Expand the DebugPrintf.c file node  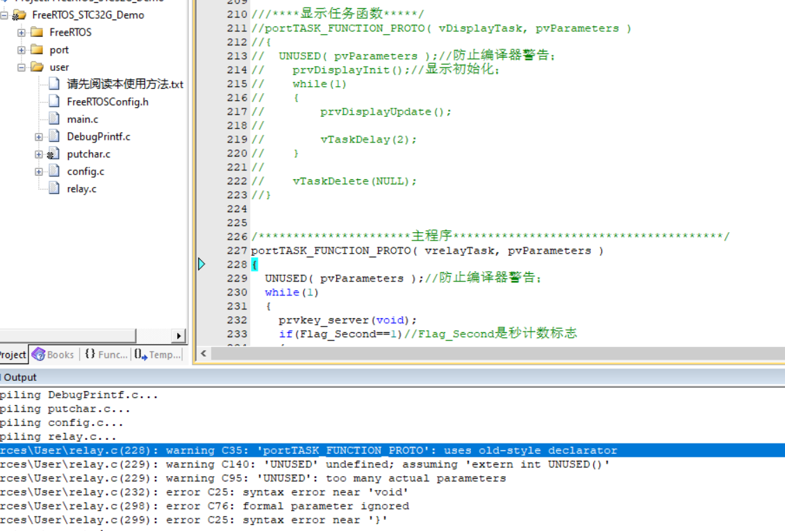[x=38, y=137]
